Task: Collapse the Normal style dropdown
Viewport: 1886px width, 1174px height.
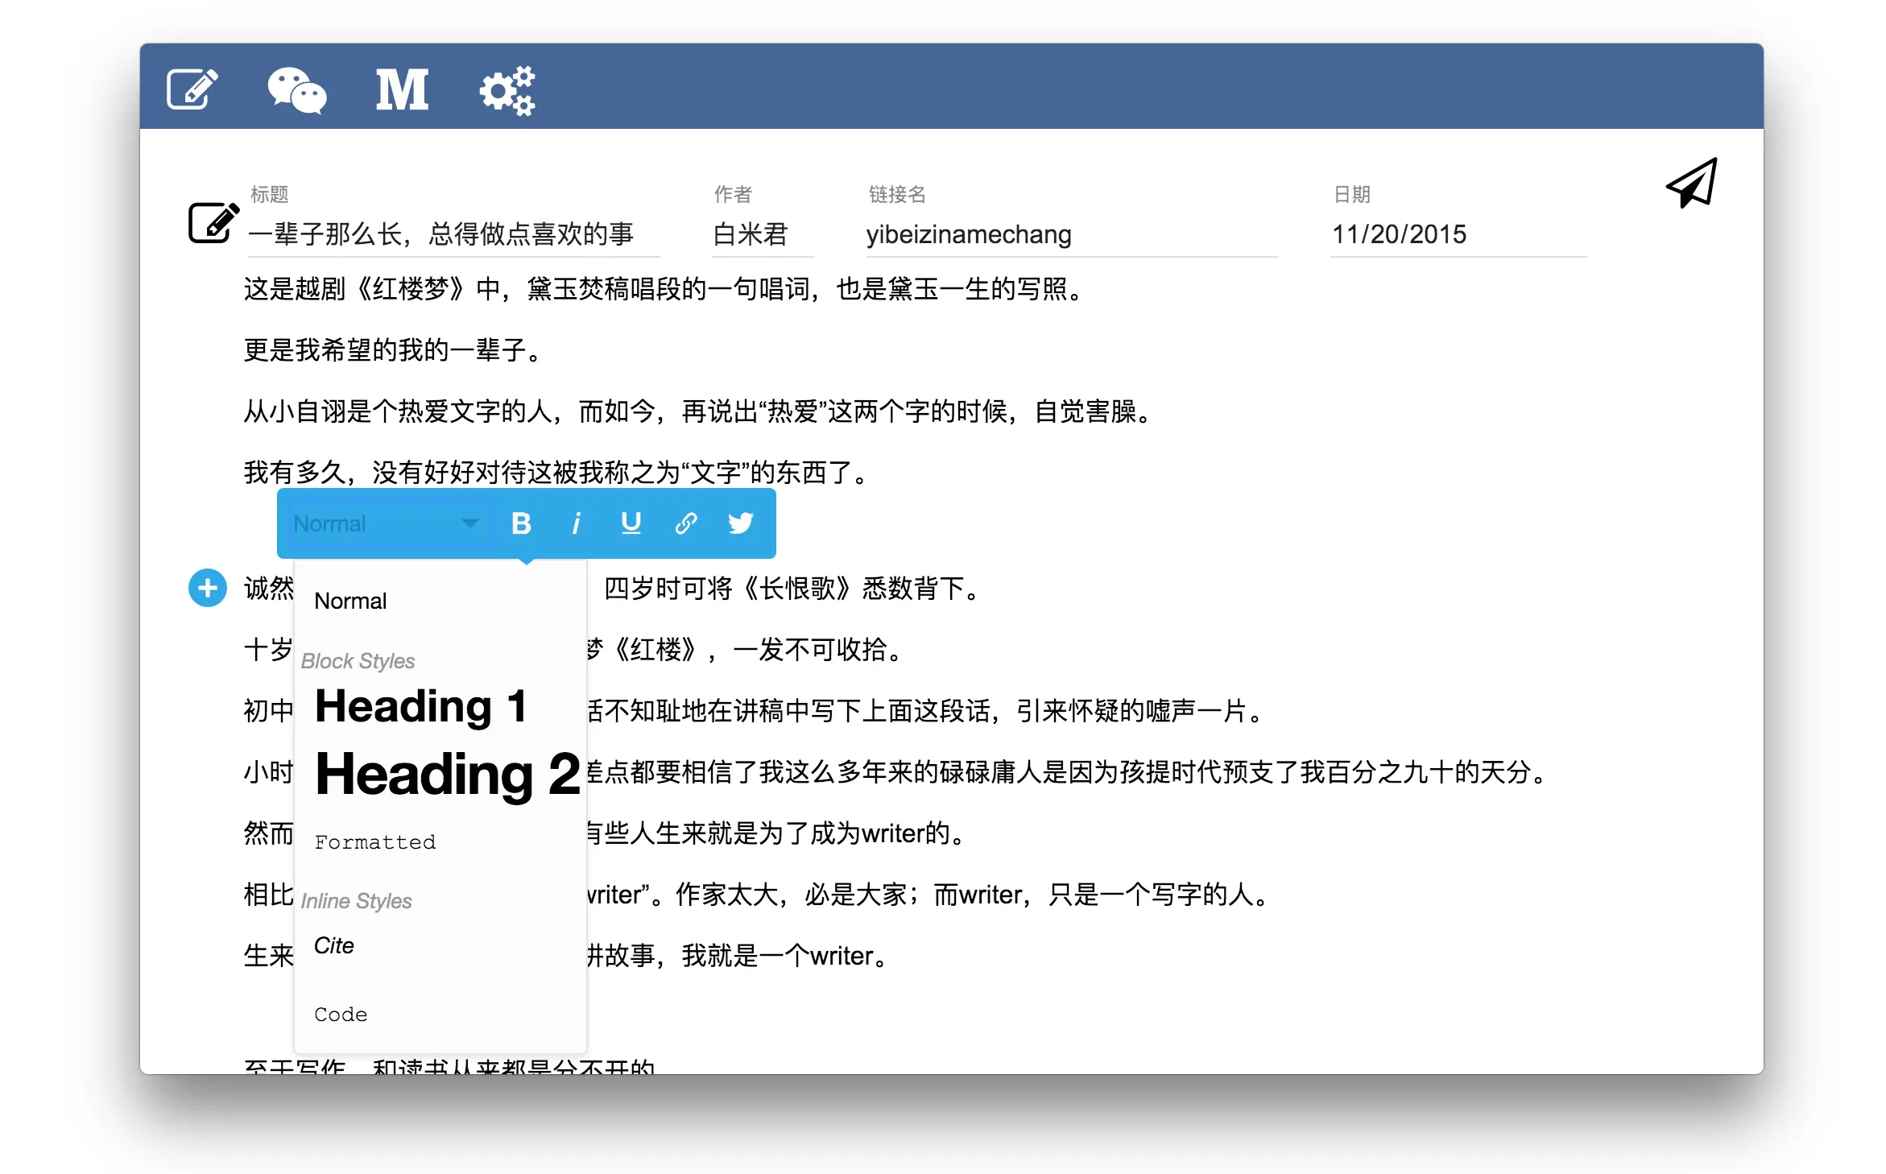Action: point(387,523)
